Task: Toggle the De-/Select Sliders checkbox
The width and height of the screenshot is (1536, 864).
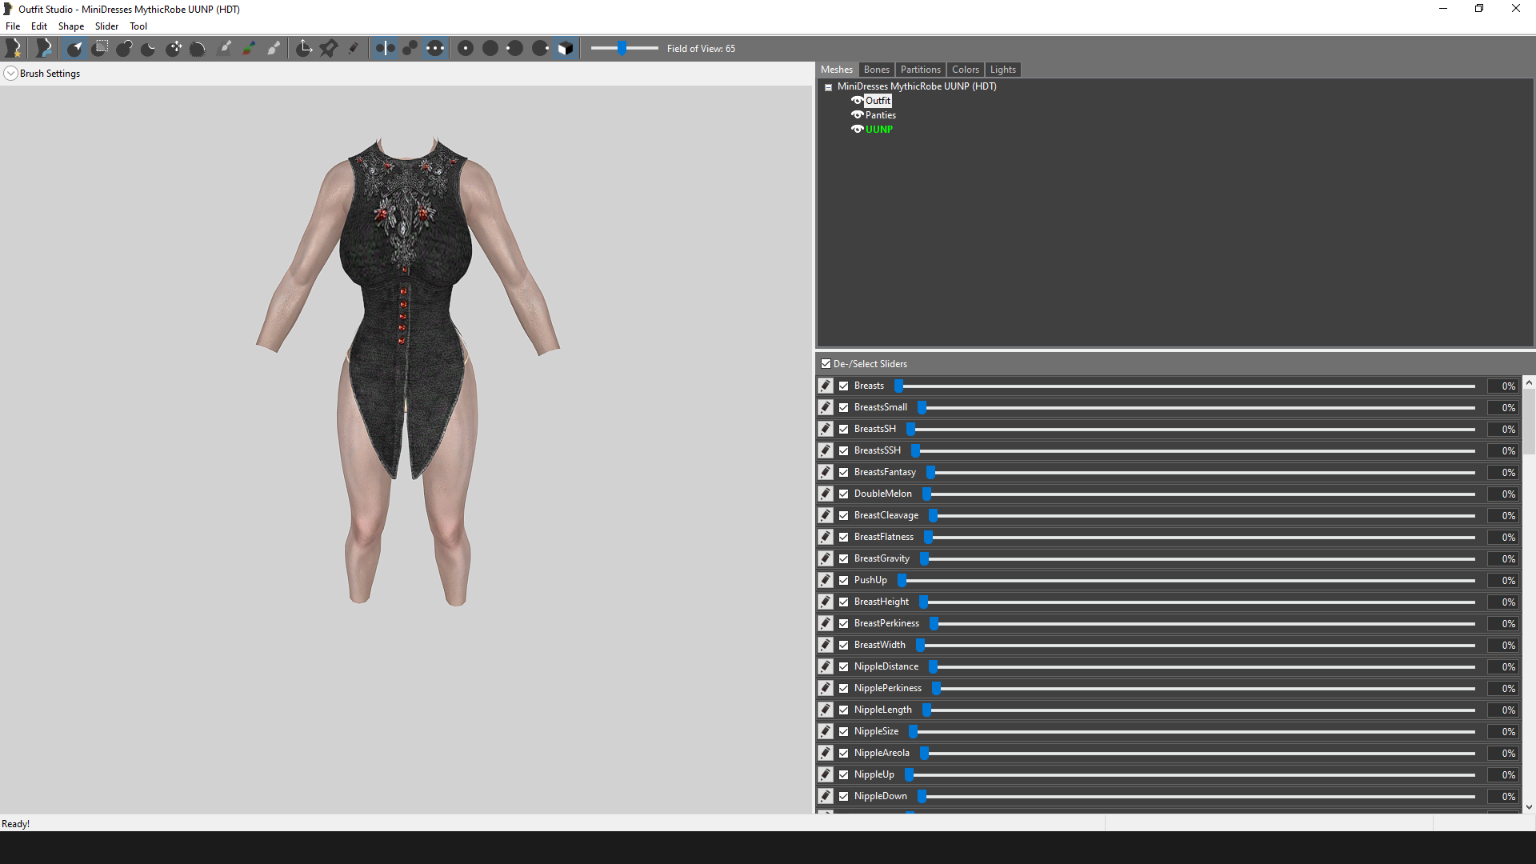Action: pos(826,363)
